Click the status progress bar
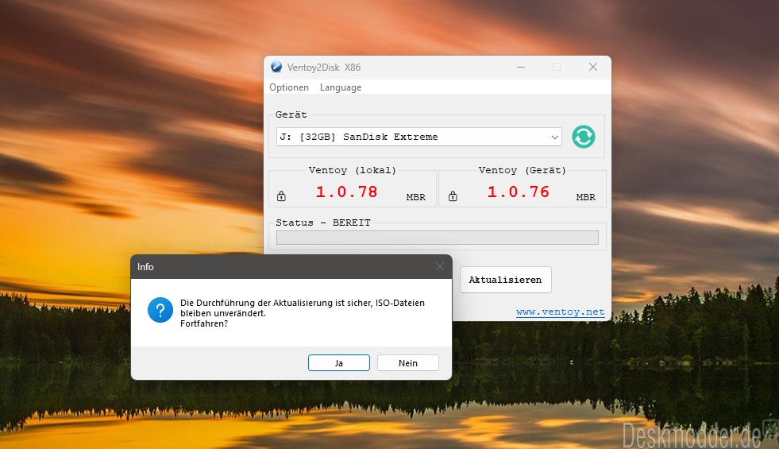Screen dimensions: 779x449 pos(438,238)
